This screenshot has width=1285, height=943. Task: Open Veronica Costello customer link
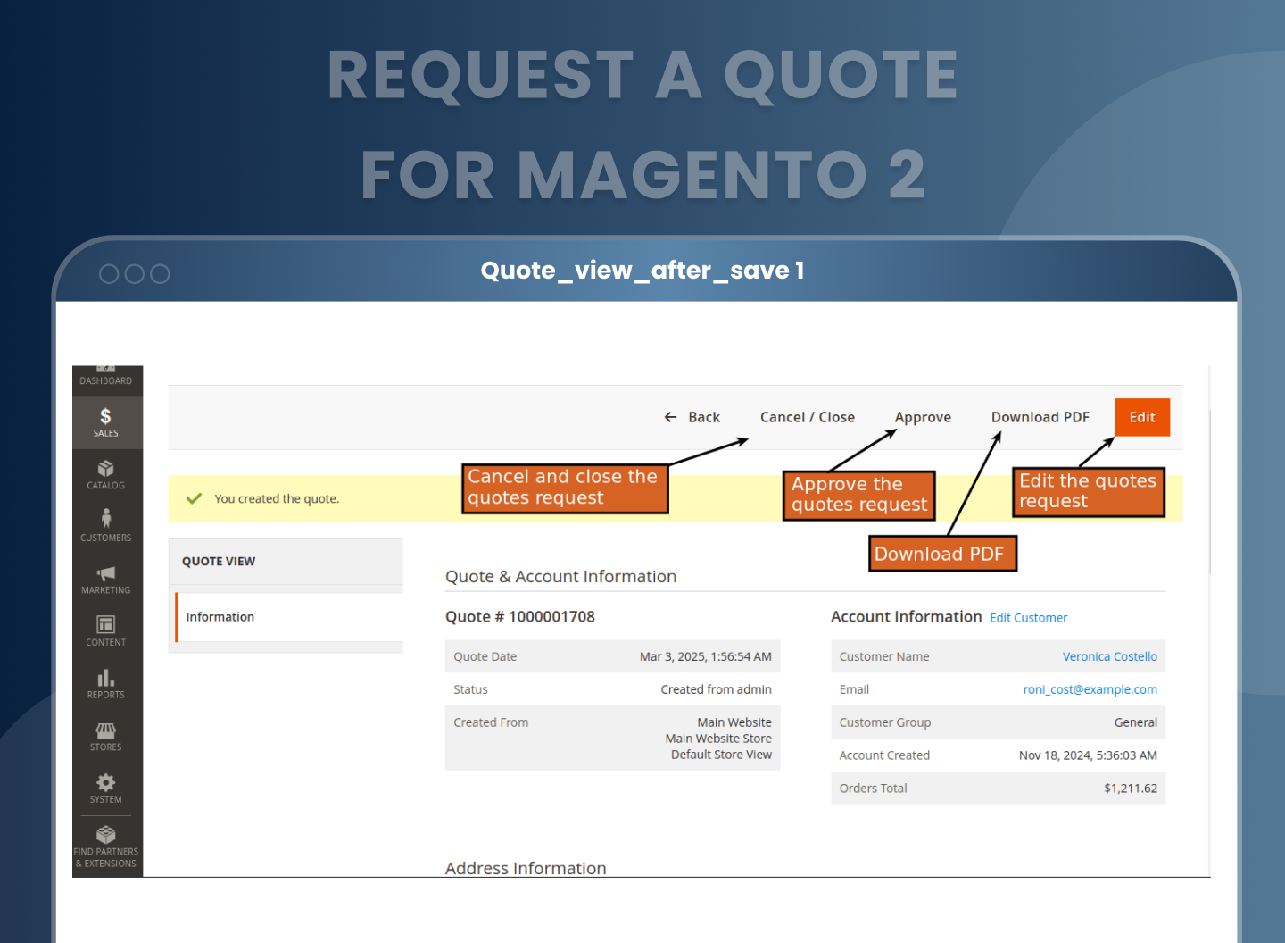[x=1109, y=656]
